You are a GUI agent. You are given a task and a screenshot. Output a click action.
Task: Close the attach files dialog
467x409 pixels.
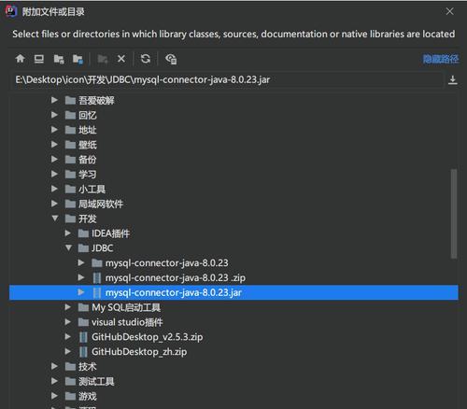(449, 11)
